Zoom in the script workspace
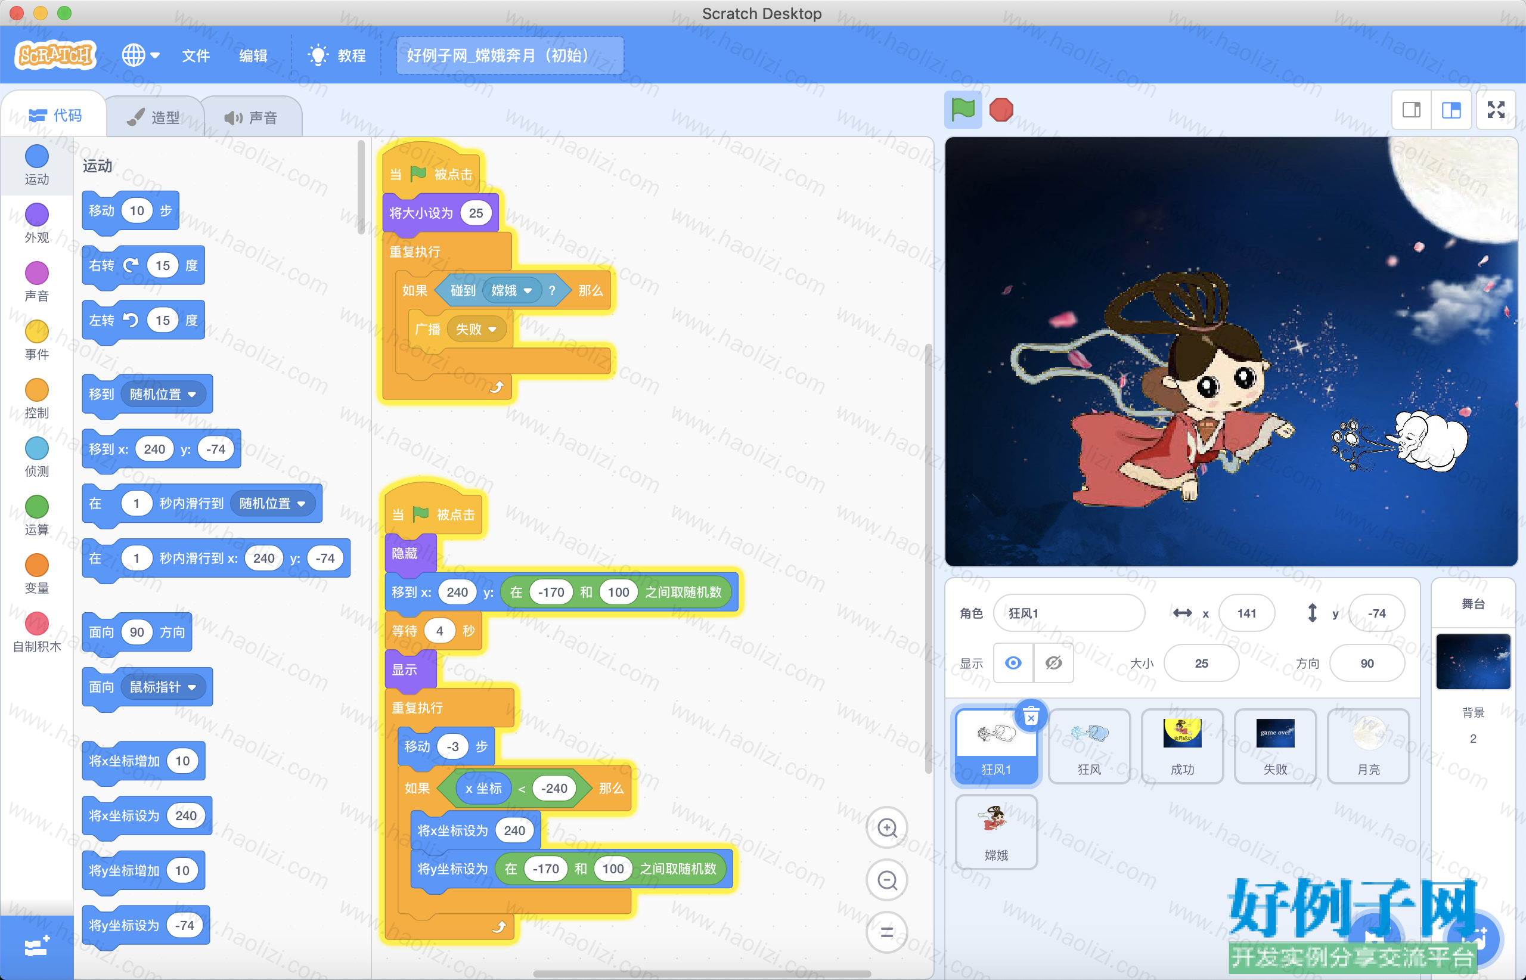The width and height of the screenshot is (1526, 980). 886,827
